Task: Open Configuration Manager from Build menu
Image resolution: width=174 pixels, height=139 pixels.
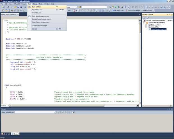Action: [x=47, y=26]
